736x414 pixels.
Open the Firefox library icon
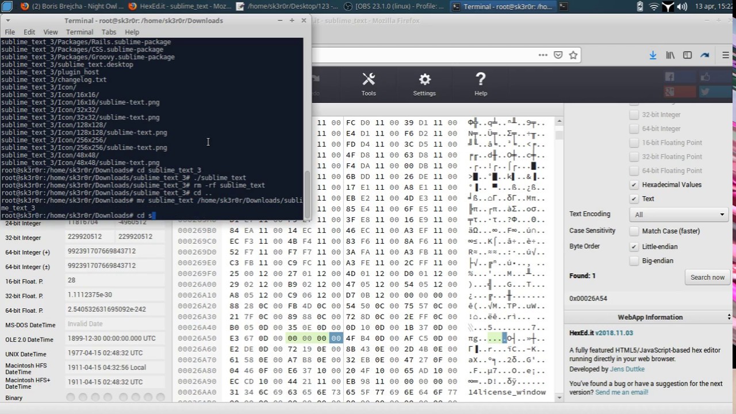[670, 55]
